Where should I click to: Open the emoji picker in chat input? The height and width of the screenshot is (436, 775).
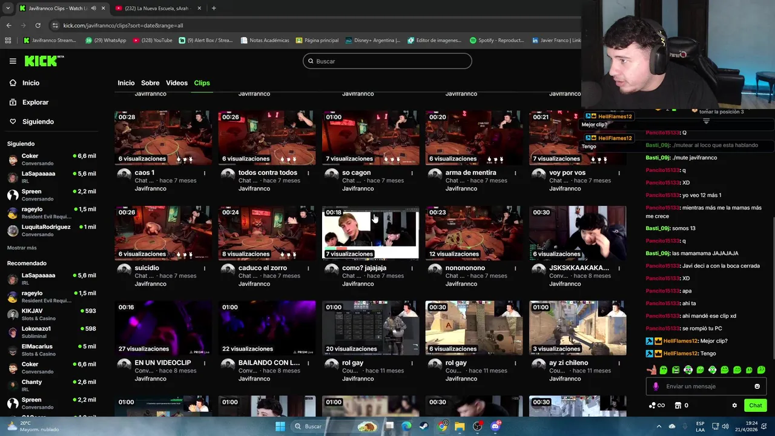pos(757,386)
